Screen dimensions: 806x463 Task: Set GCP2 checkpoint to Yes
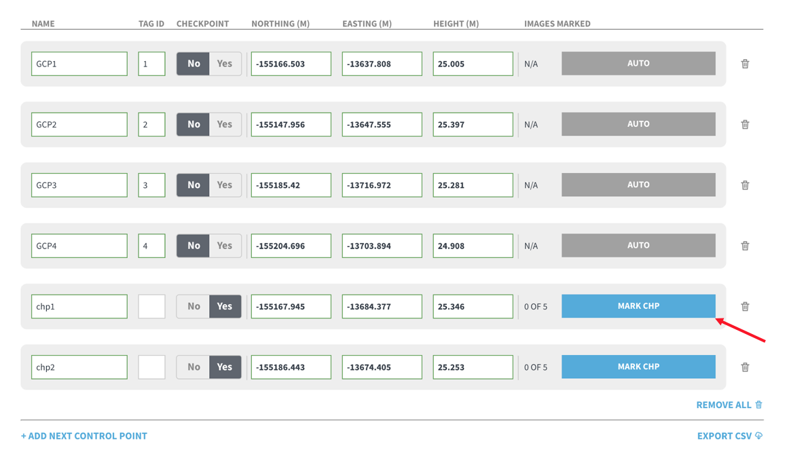(225, 124)
